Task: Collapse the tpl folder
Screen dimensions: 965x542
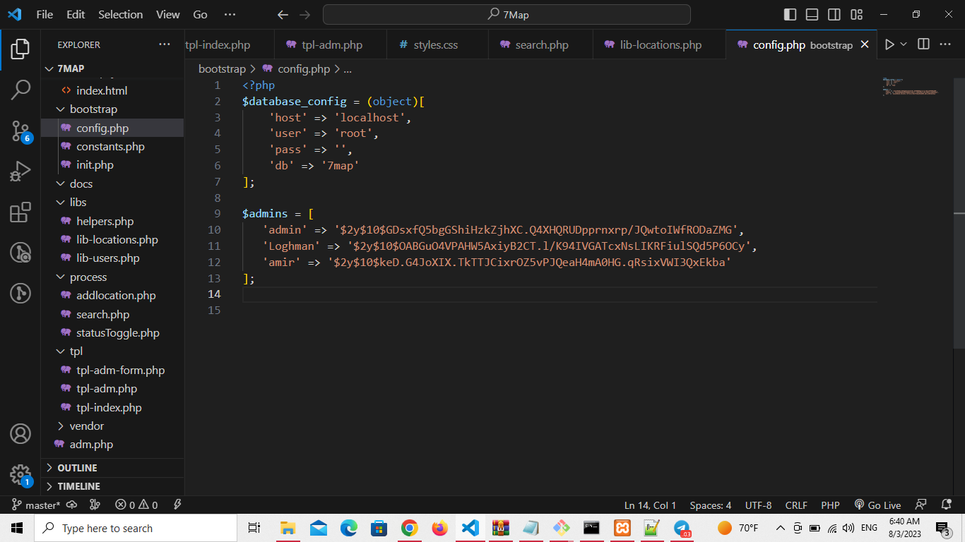Action: pyautogui.click(x=61, y=351)
